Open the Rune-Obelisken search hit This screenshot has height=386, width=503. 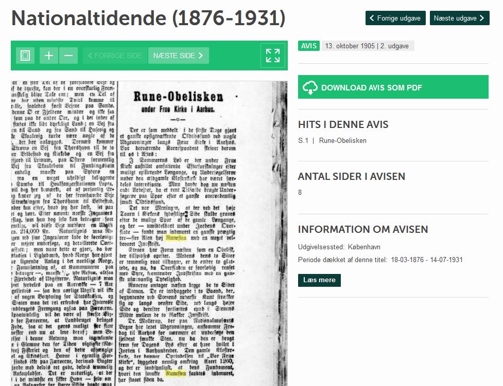[x=342, y=140]
